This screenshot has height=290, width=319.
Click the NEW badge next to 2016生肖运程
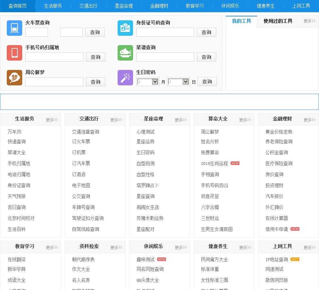(235, 163)
